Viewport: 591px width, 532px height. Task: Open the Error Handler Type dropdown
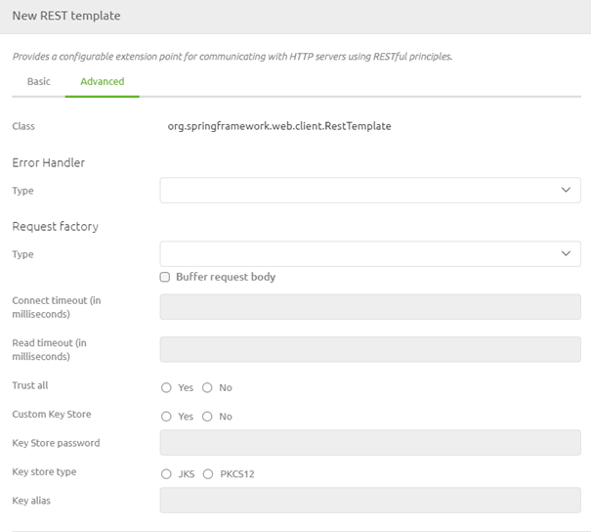pos(370,190)
